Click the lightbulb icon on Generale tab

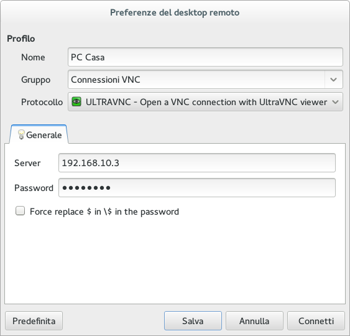point(21,135)
